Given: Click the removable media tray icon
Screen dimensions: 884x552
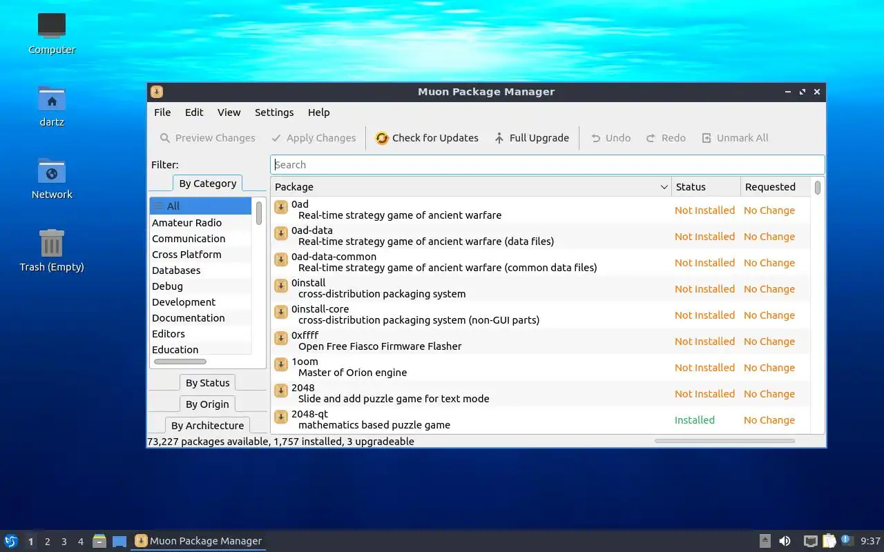Looking at the screenshot, I should tap(765, 541).
